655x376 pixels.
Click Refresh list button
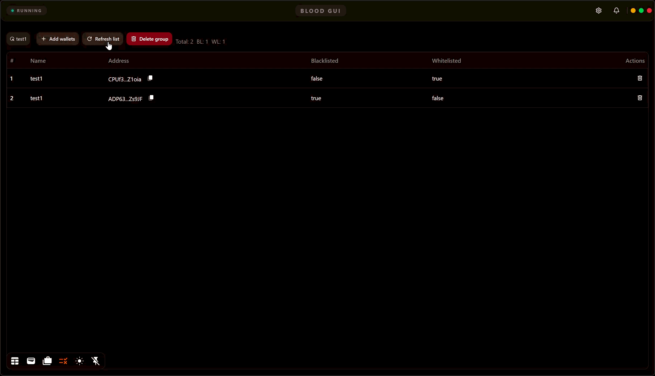click(103, 39)
